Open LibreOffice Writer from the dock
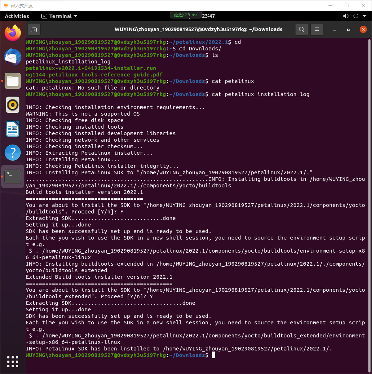The image size is (372, 374). [x=13, y=129]
